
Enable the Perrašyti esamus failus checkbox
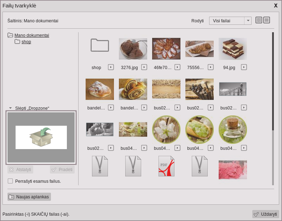[x=10, y=181]
